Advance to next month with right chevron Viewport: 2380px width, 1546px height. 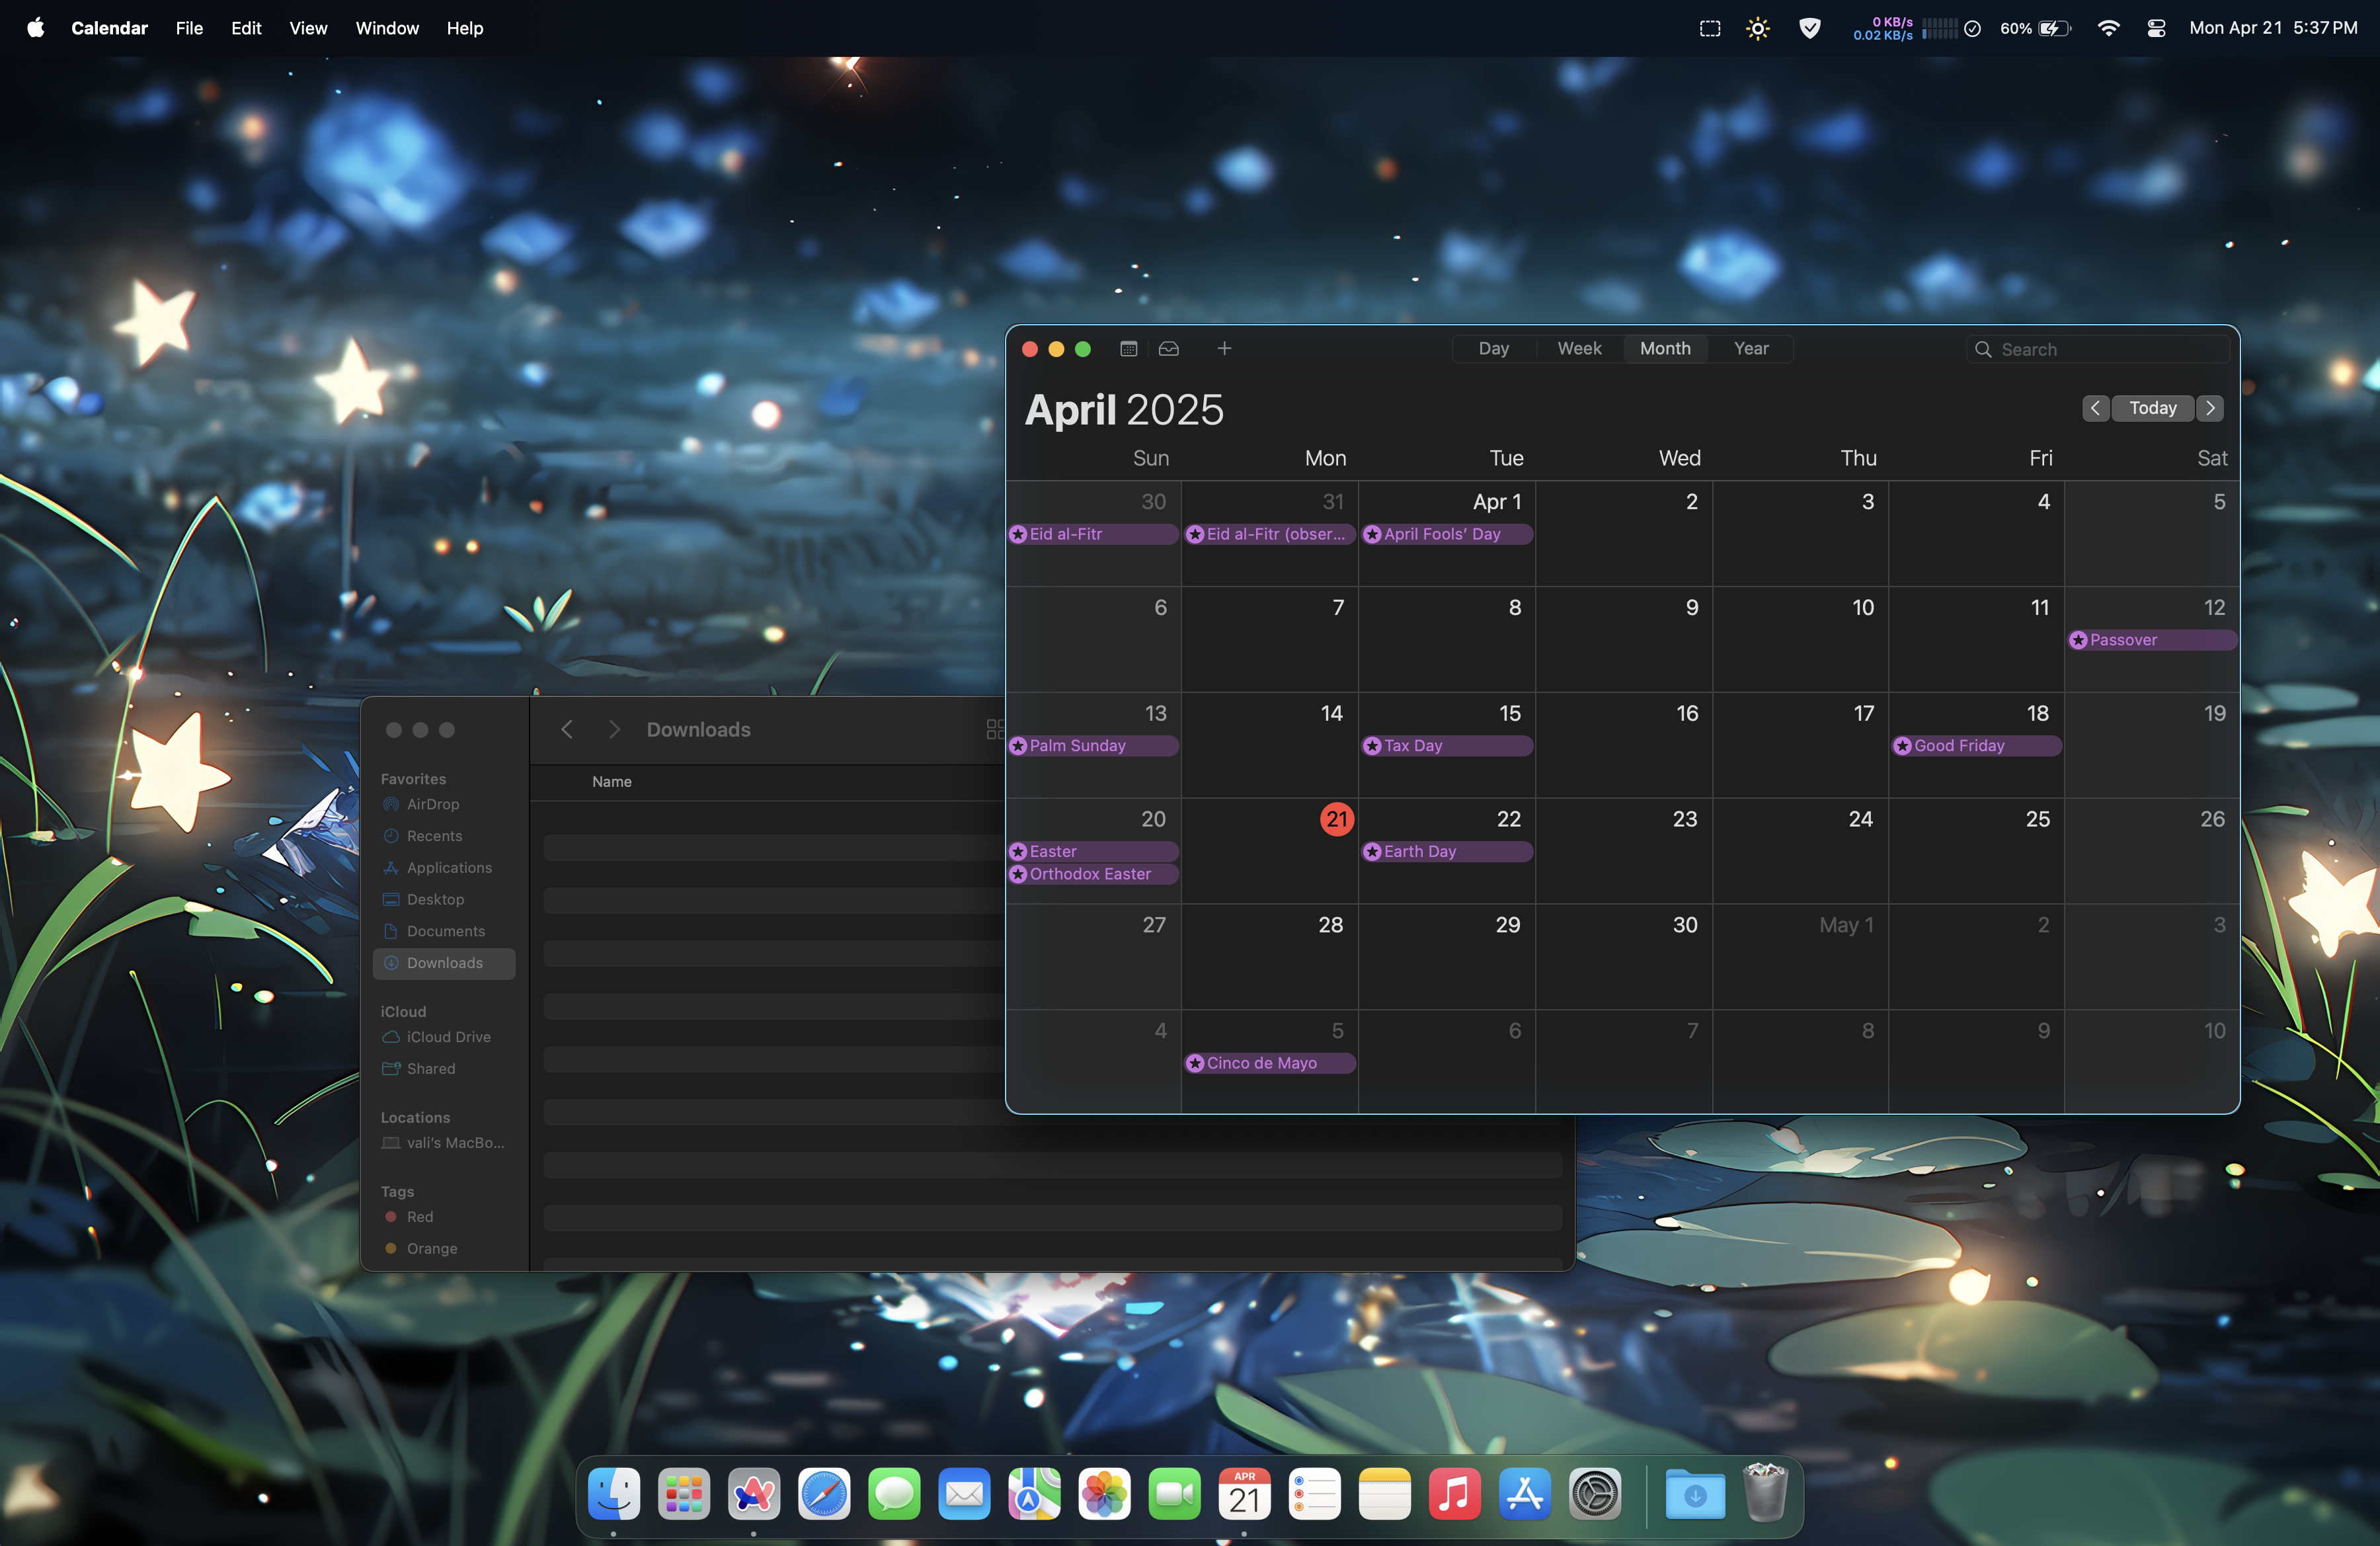tap(2211, 408)
